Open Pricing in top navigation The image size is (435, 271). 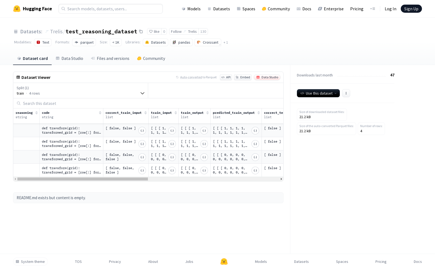(x=357, y=9)
